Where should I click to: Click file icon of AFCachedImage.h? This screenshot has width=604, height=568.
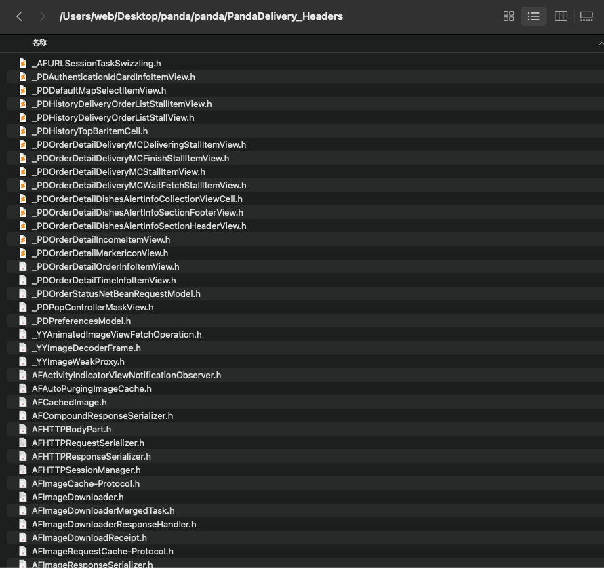(x=23, y=402)
